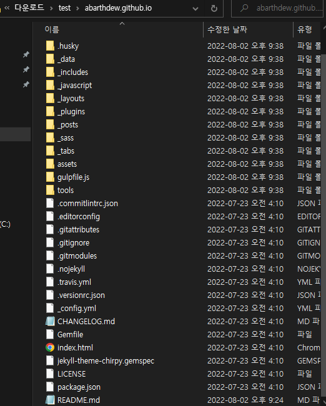Select the .travis.yml file name
Screen dimensions: 326x406
(x=74, y=282)
